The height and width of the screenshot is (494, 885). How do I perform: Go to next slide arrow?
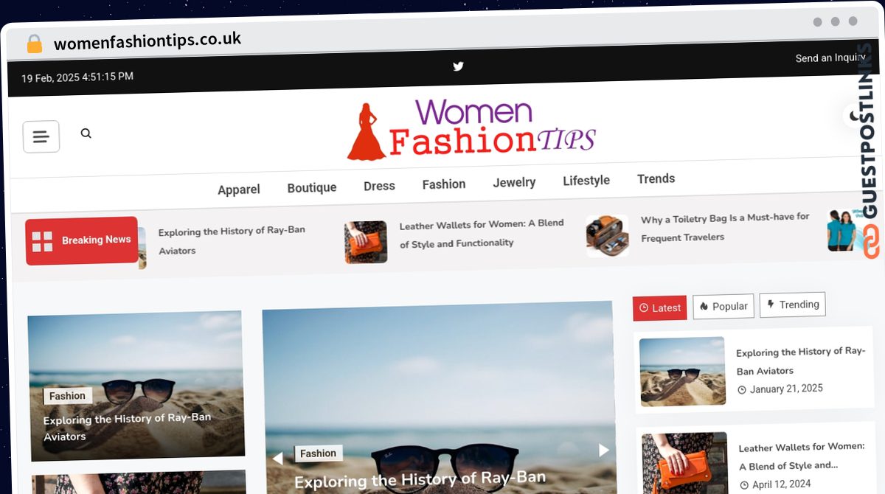pos(603,450)
